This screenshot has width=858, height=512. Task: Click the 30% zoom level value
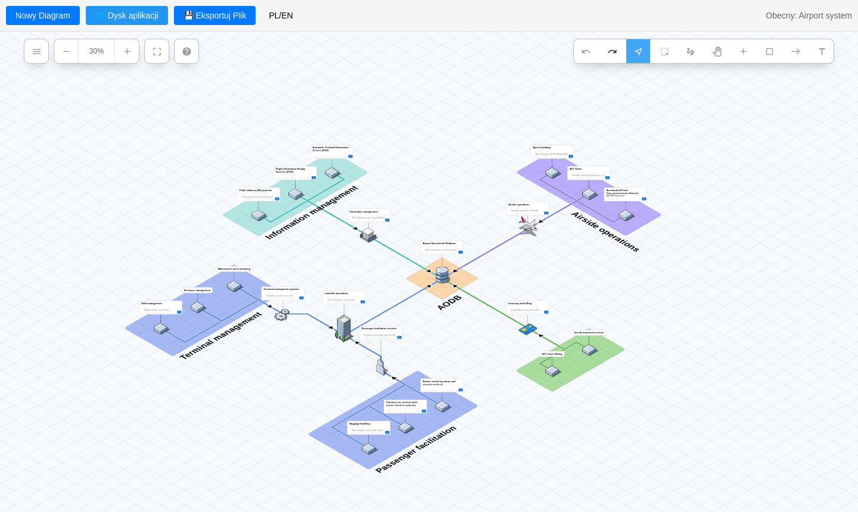(97, 51)
